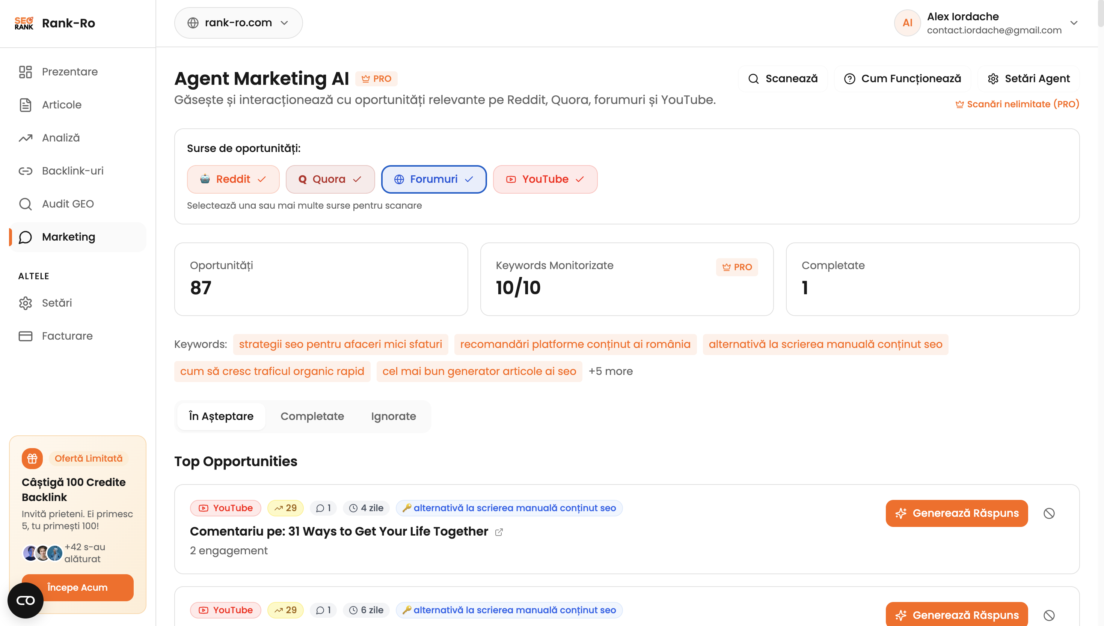Click the Scanează button
Screen dimensions: 1104x626
click(x=783, y=79)
